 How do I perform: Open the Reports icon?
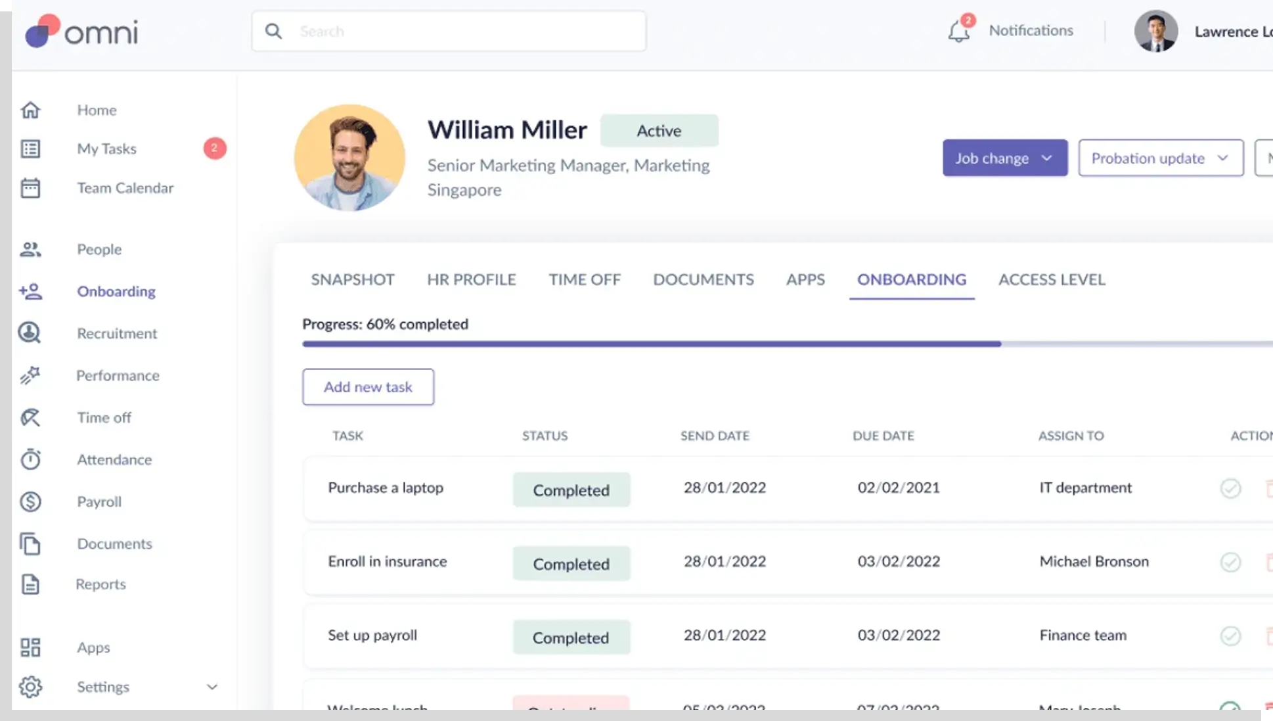pyautogui.click(x=30, y=584)
